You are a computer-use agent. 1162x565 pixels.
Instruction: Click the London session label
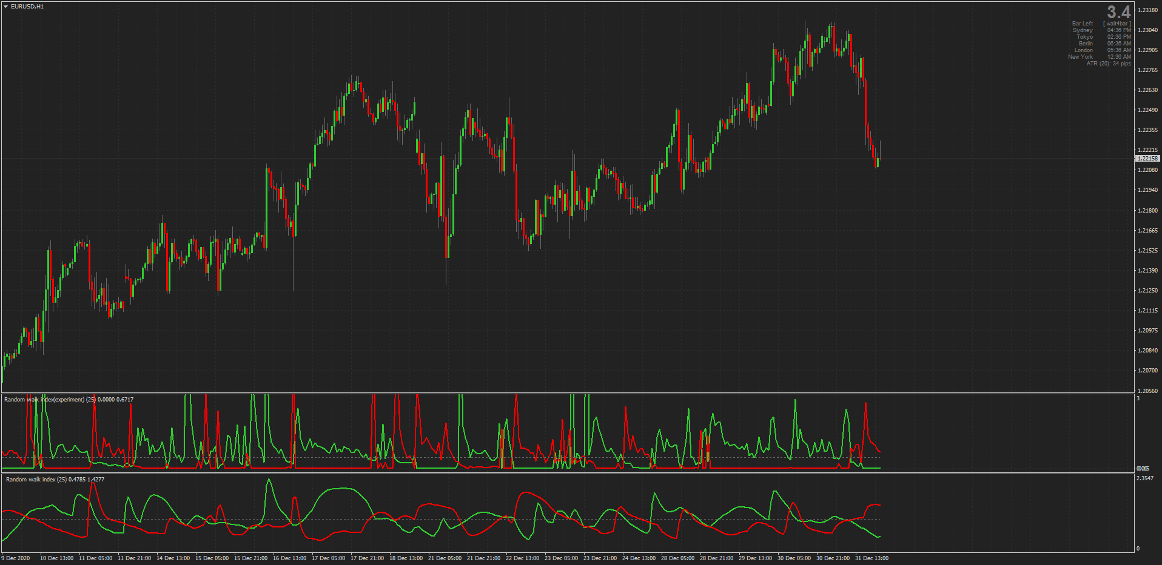[x=1084, y=50]
